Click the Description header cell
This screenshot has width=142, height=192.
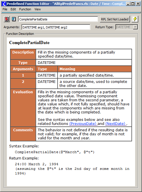(23, 54)
